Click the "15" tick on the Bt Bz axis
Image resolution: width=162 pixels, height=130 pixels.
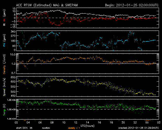14,9
